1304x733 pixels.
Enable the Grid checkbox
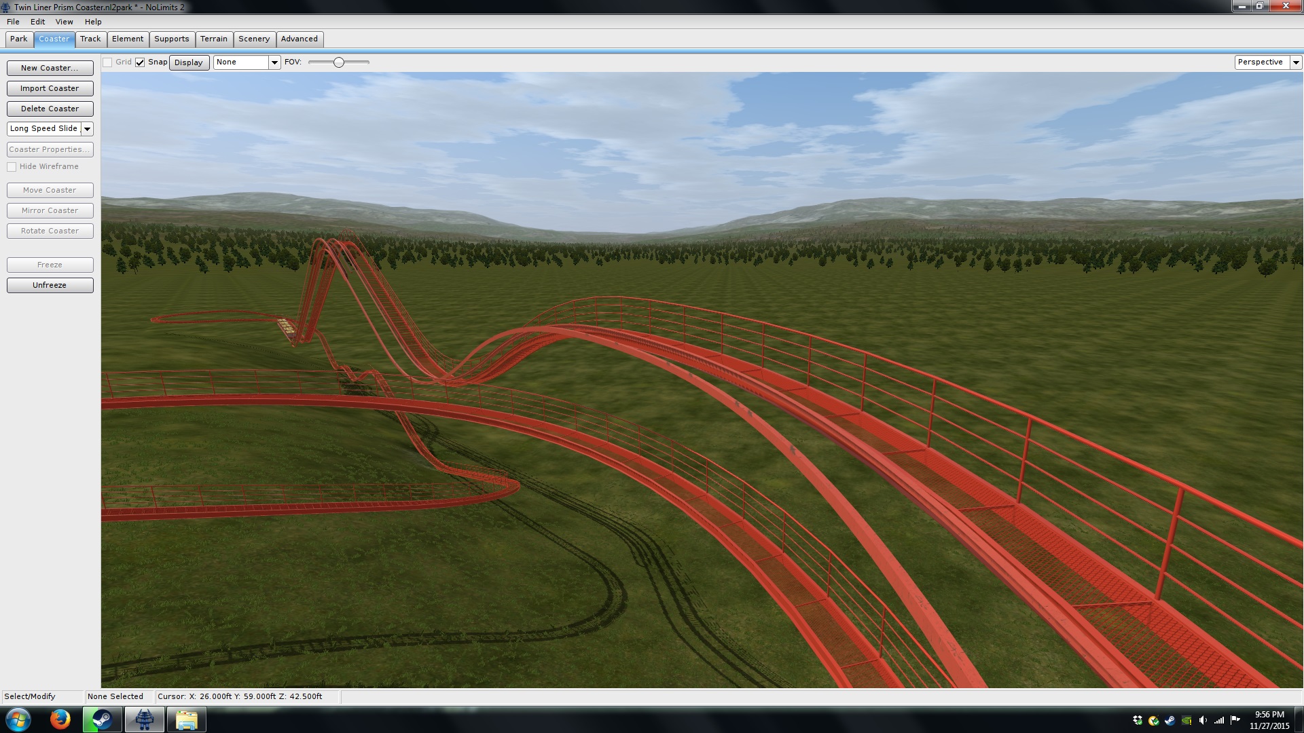(107, 62)
